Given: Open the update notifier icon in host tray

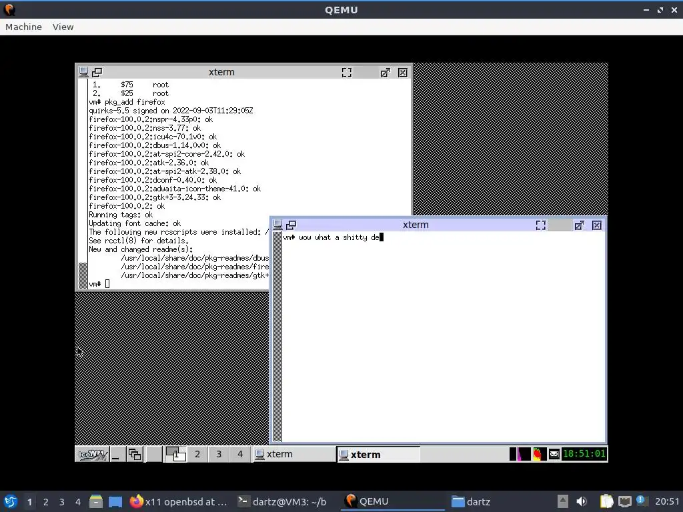Looking at the screenshot, I should pos(641,501).
